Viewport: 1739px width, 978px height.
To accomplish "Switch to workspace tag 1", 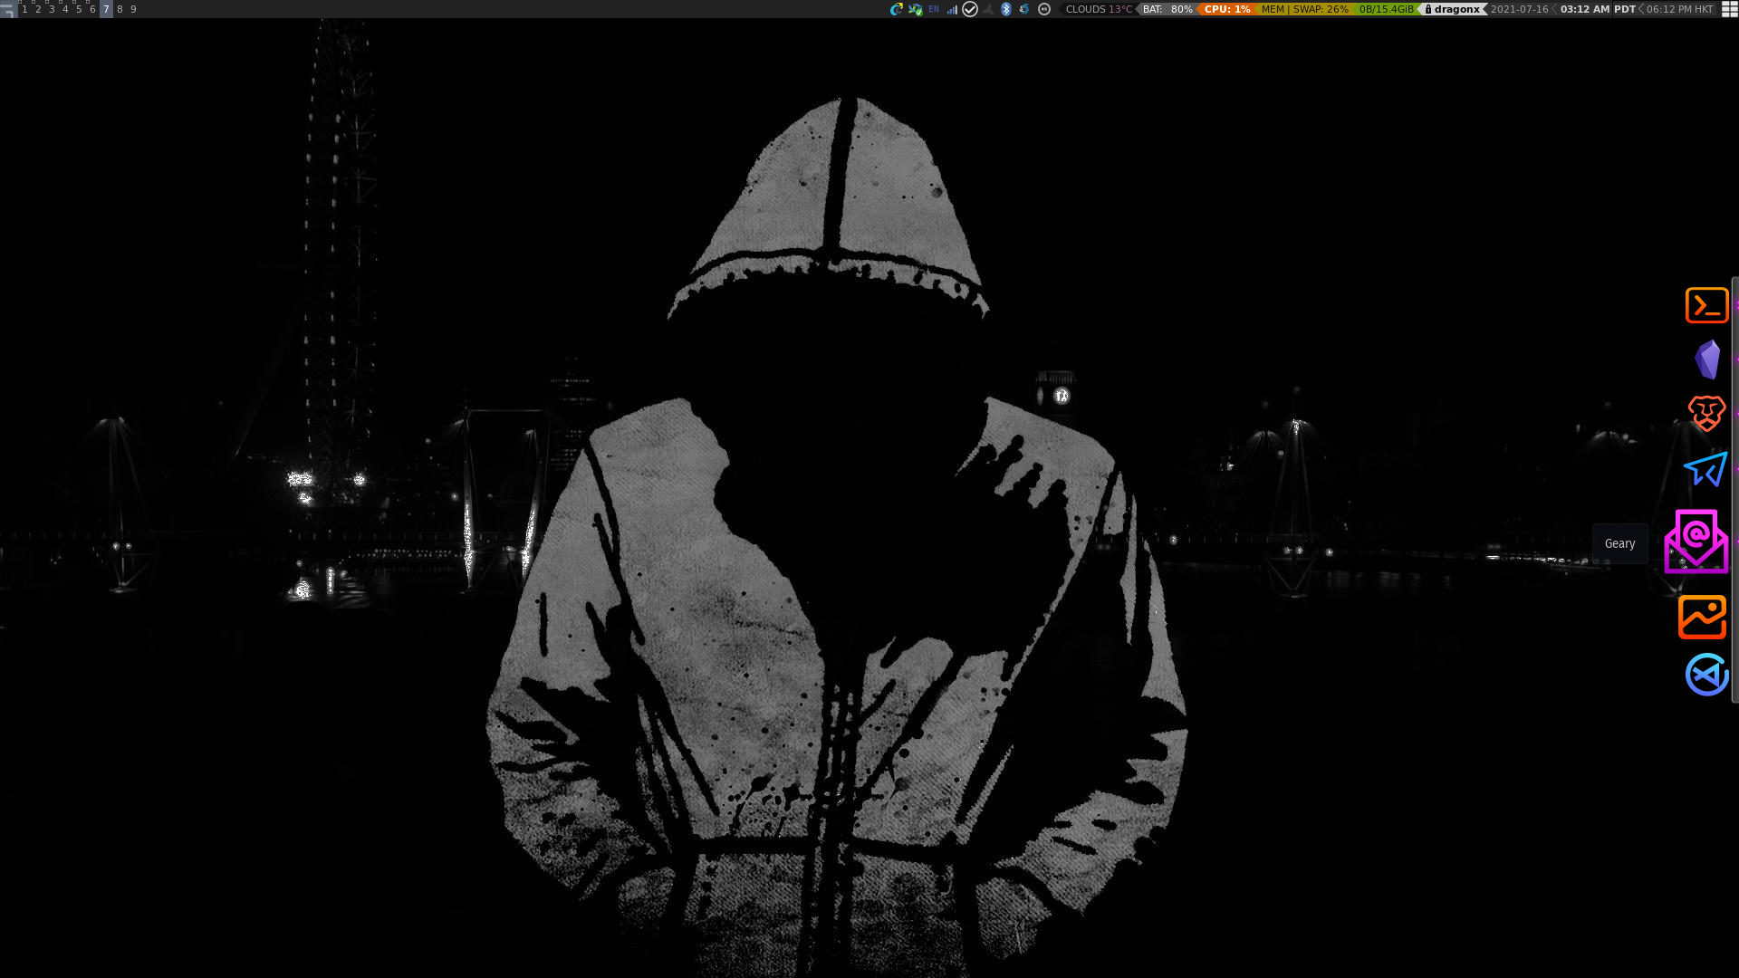I will point(24,9).
